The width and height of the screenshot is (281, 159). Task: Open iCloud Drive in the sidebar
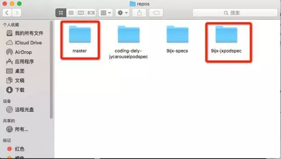click(x=24, y=42)
